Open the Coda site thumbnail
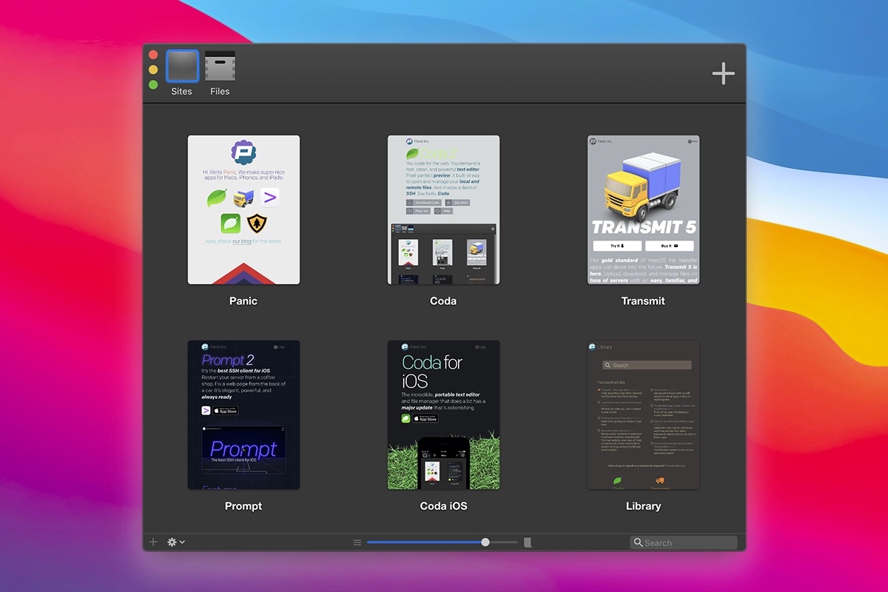 coord(443,209)
